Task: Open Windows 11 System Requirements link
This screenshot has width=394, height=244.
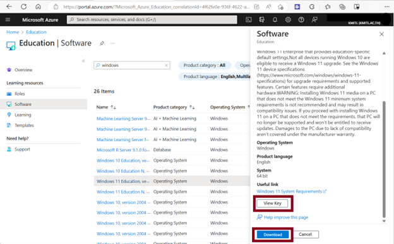Action: 291,191
